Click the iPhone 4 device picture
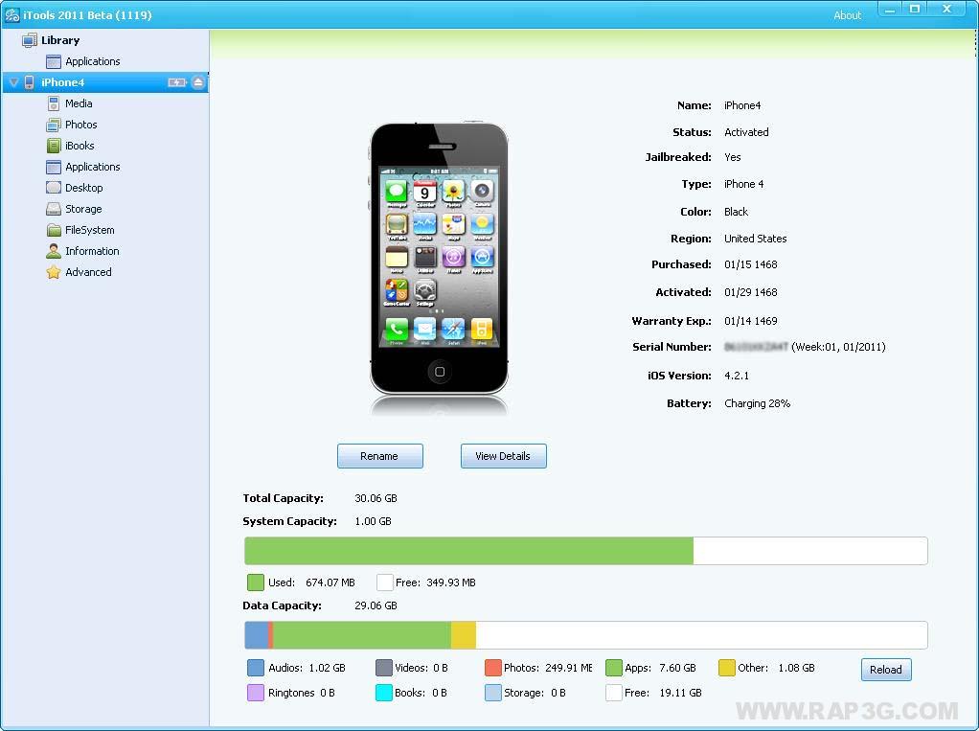This screenshot has width=979, height=731. pos(439,258)
